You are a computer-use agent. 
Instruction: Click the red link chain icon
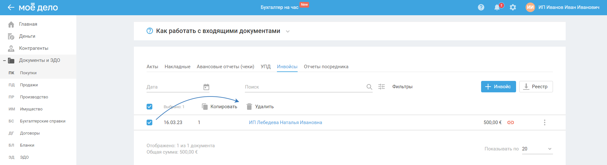tap(511, 122)
